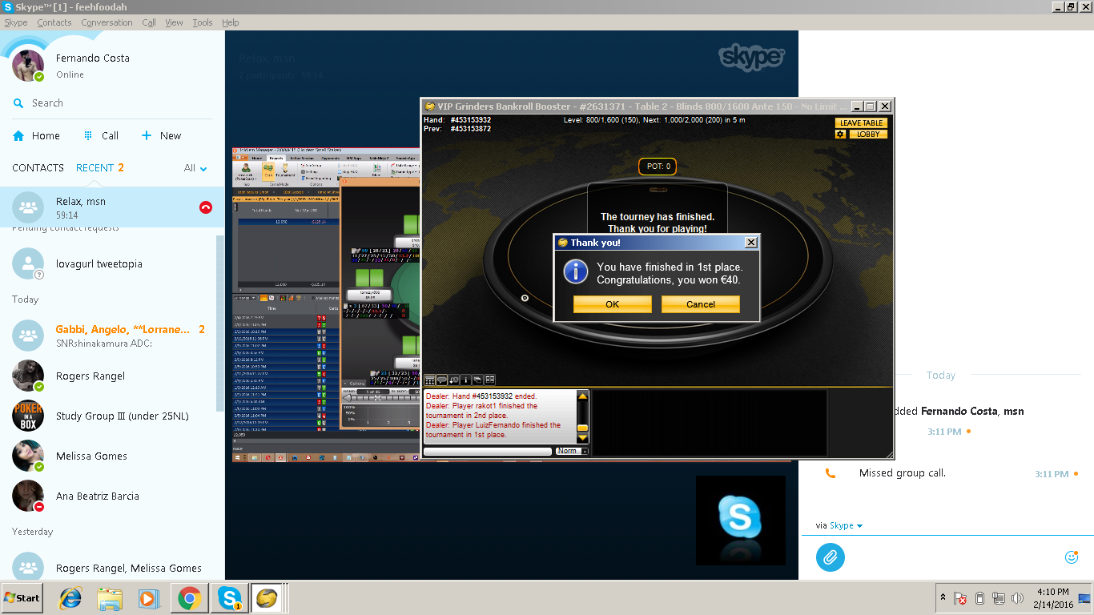
Task: Click the calculator-style grid icon on poker table
Action: 430,380
